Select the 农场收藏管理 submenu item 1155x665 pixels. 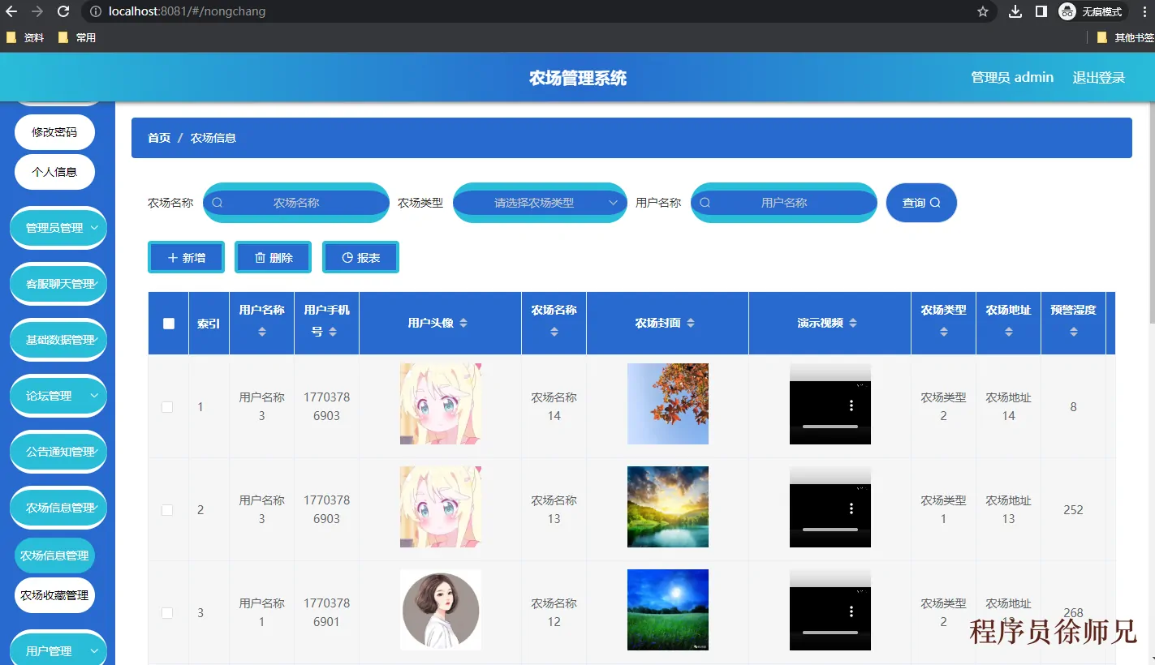point(54,595)
